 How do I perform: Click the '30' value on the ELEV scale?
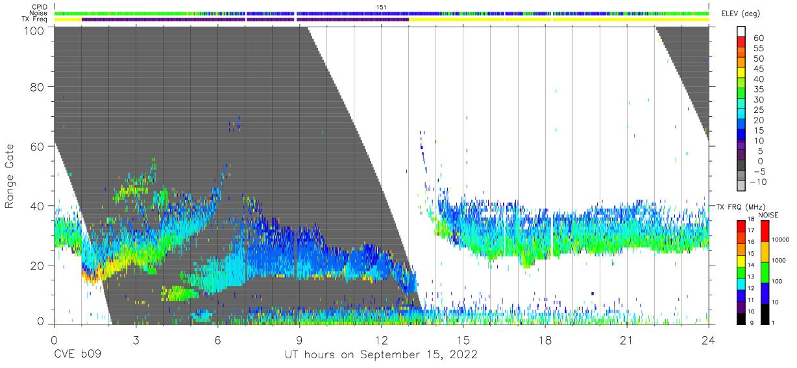[x=758, y=100]
